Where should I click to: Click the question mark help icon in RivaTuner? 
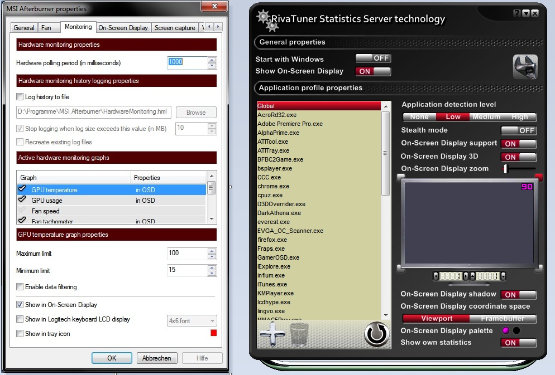click(517, 13)
